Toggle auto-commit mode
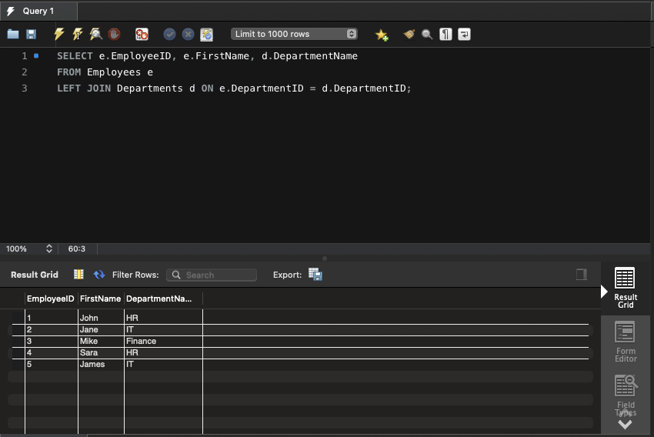Viewport: 654px width, 437px height. (206, 35)
